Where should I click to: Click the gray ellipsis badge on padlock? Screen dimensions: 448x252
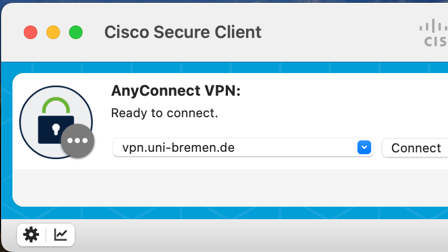77,140
